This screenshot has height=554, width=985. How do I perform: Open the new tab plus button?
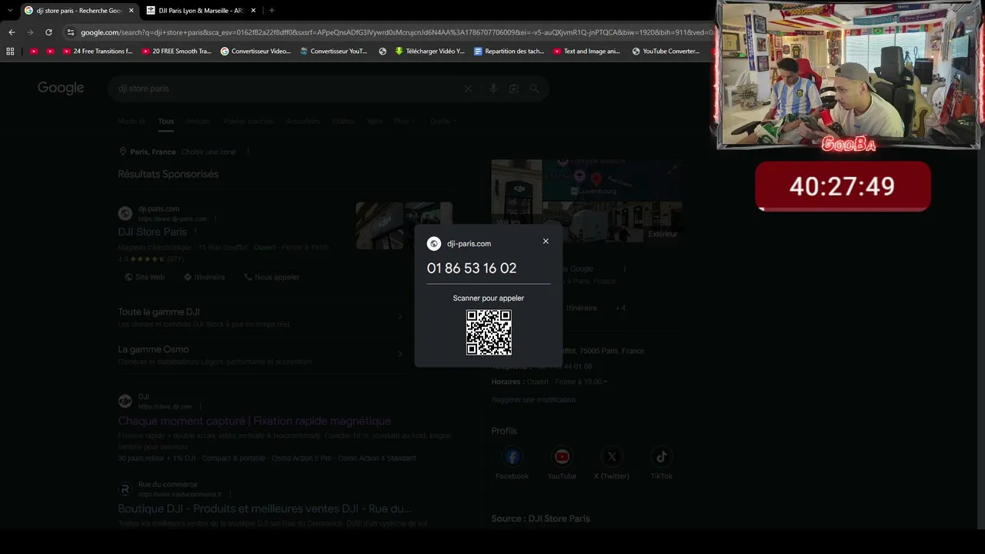(x=272, y=10)
